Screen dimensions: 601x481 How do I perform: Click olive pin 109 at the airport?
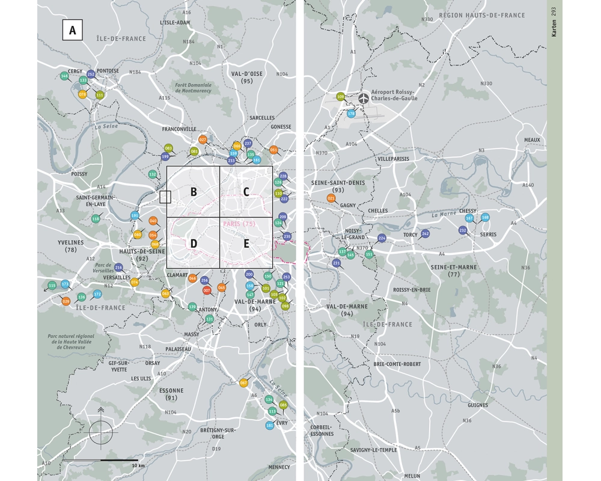point(341,96)
